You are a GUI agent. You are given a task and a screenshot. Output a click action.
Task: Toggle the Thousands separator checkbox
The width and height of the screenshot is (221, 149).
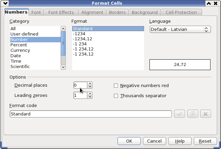pos(116,96)
